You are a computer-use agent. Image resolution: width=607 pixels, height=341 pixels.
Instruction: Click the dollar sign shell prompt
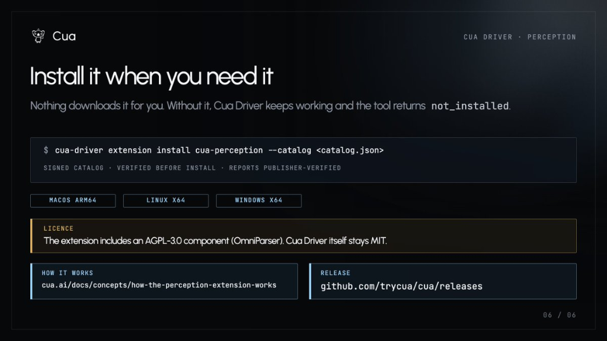pyautogui.click(x=46, y=150)
